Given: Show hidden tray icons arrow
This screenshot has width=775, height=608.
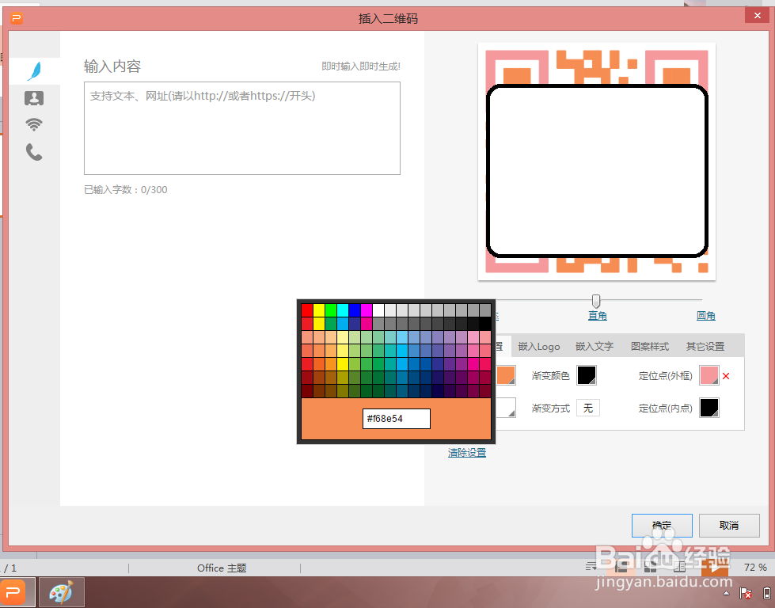Looking at the screenshot, I should pos(726,593).
